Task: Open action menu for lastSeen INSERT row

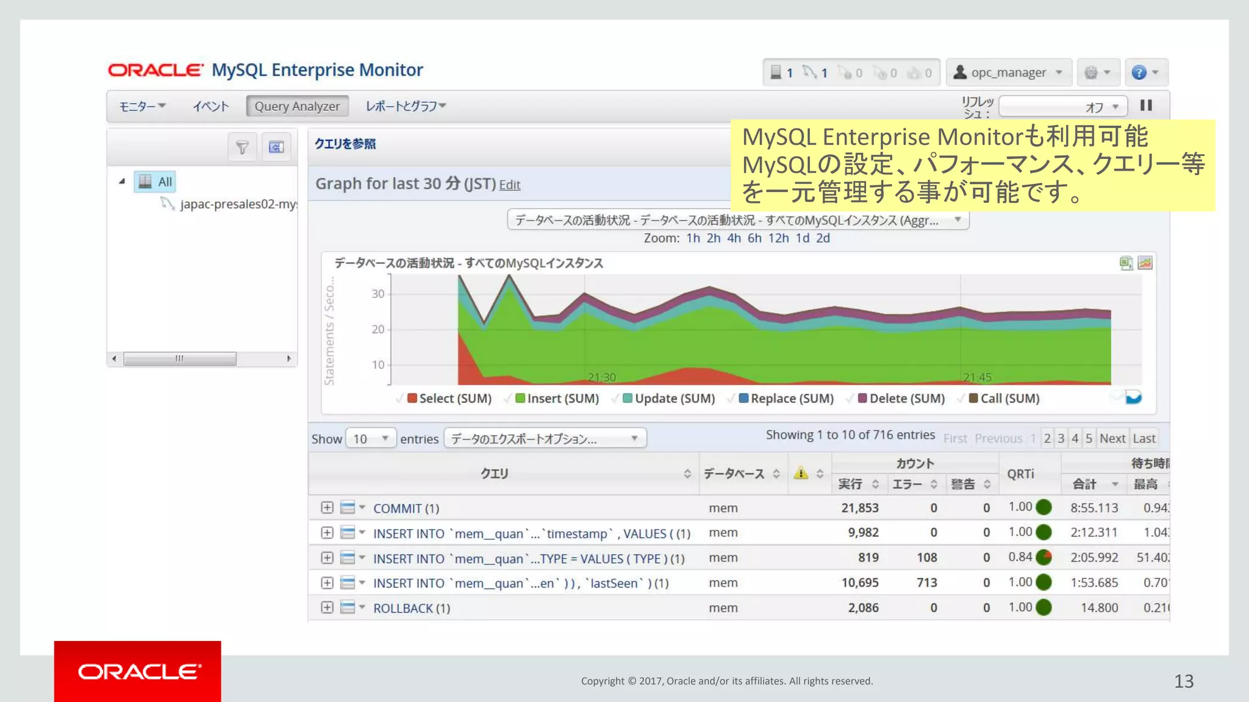Action: point(353,583)
